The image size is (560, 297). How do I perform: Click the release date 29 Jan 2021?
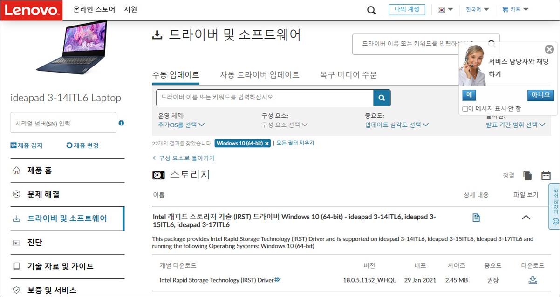[x=421, y=280]
